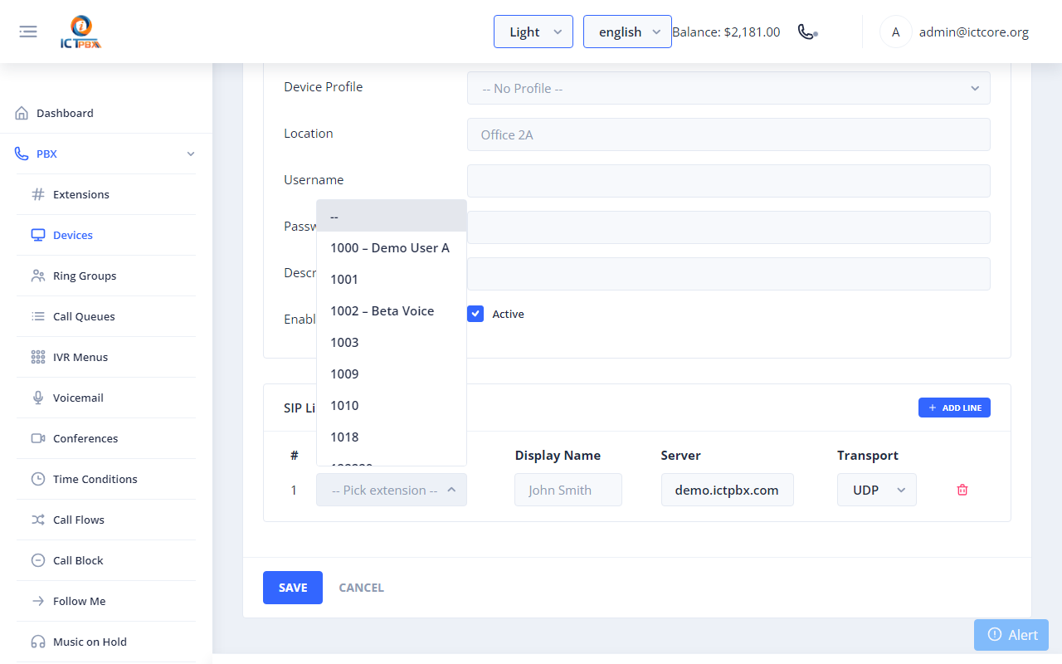Click the Balance $2,181.00 text
This screenshot has height=664, width=1062.
726,32
